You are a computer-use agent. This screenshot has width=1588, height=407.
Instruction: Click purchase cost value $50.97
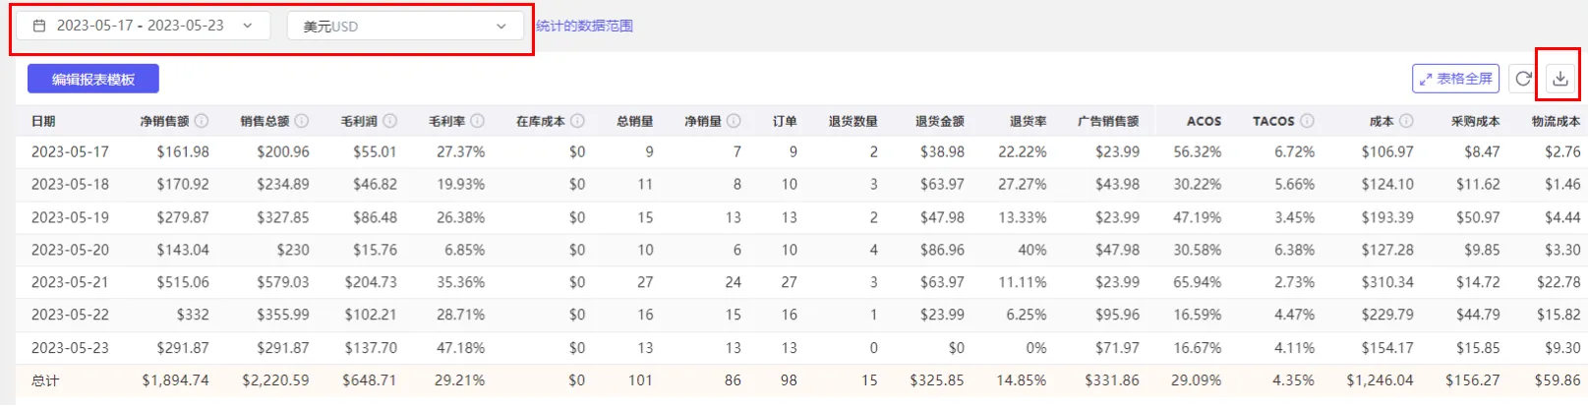pyautogui.click(x=1478, y=217)
